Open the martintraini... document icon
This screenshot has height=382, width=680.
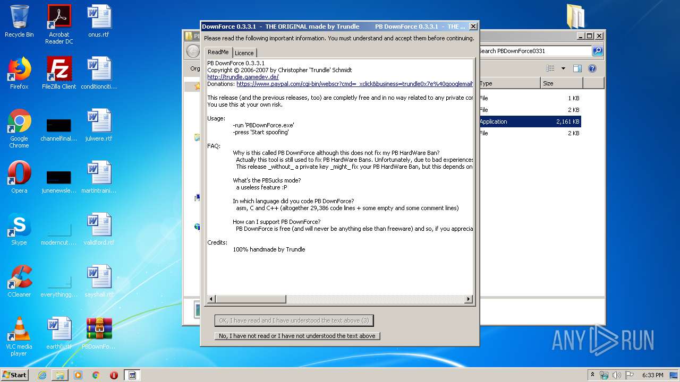(99, 177)
